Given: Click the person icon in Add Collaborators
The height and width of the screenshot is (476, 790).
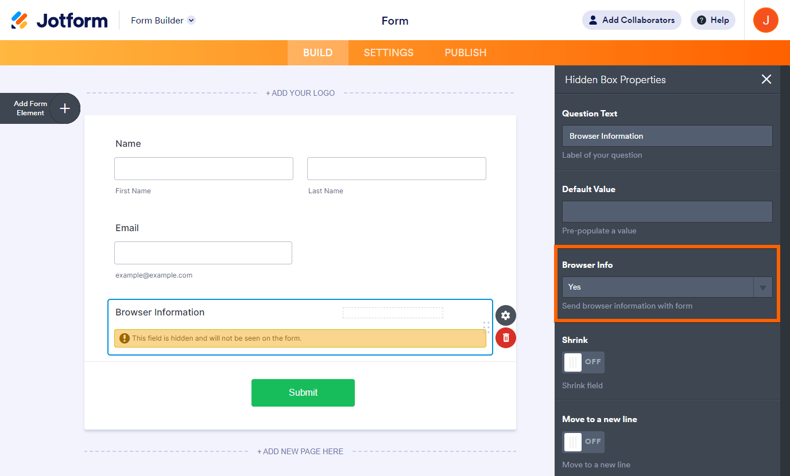Looking at the screenshot, I should [x=593, y=20].
